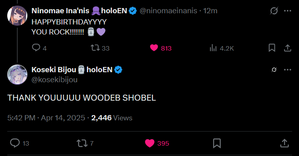Open more options on Ina'nis tweet
This screenshot has width=299, height=156.
(288, 11)
